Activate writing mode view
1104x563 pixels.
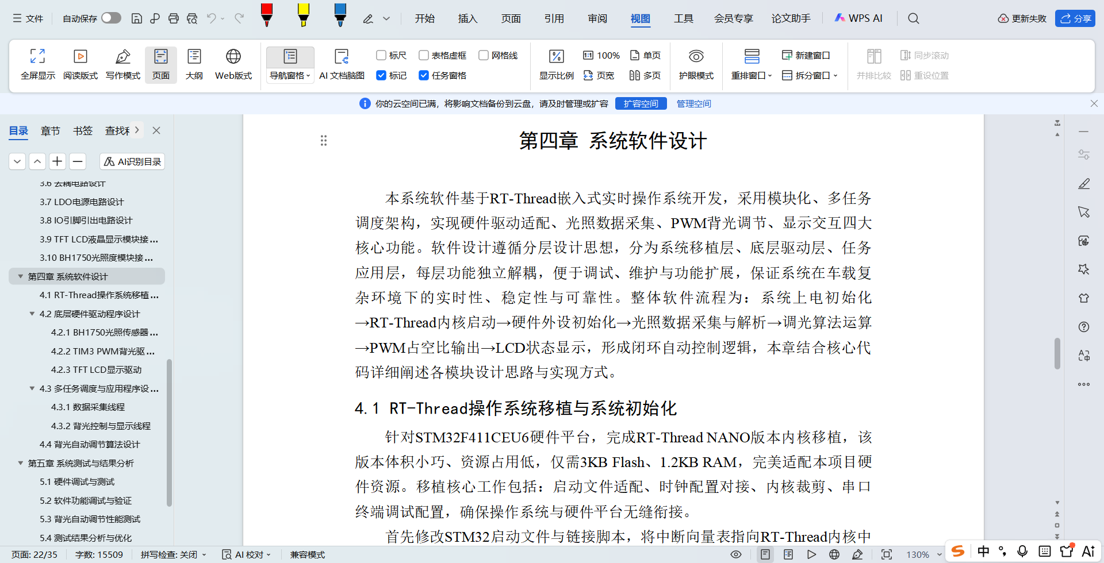click(122, 64)
